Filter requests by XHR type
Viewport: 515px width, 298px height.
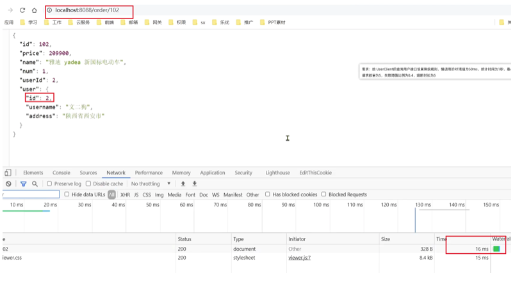click(125, 195)
